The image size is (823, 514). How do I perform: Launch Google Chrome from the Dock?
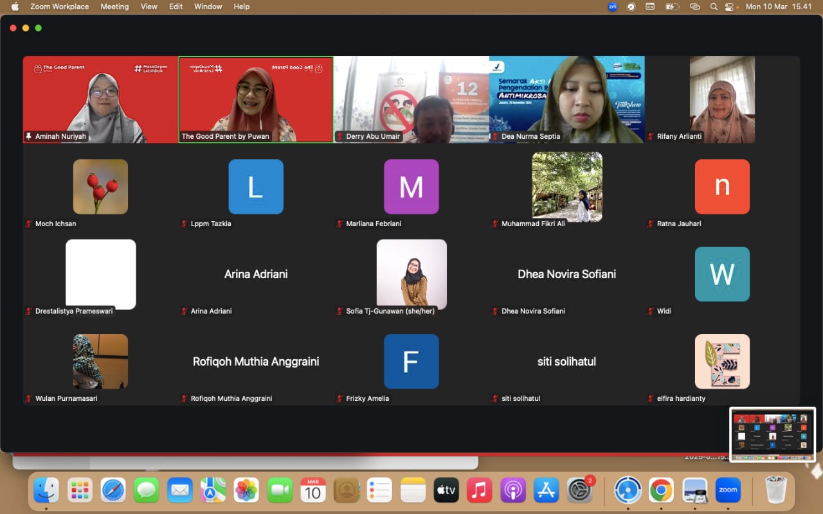(x=661, y=490)
